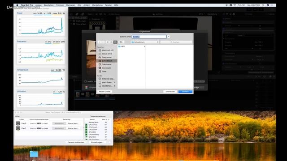Set Fan 1 control to Automatisch

click(59, 128)
